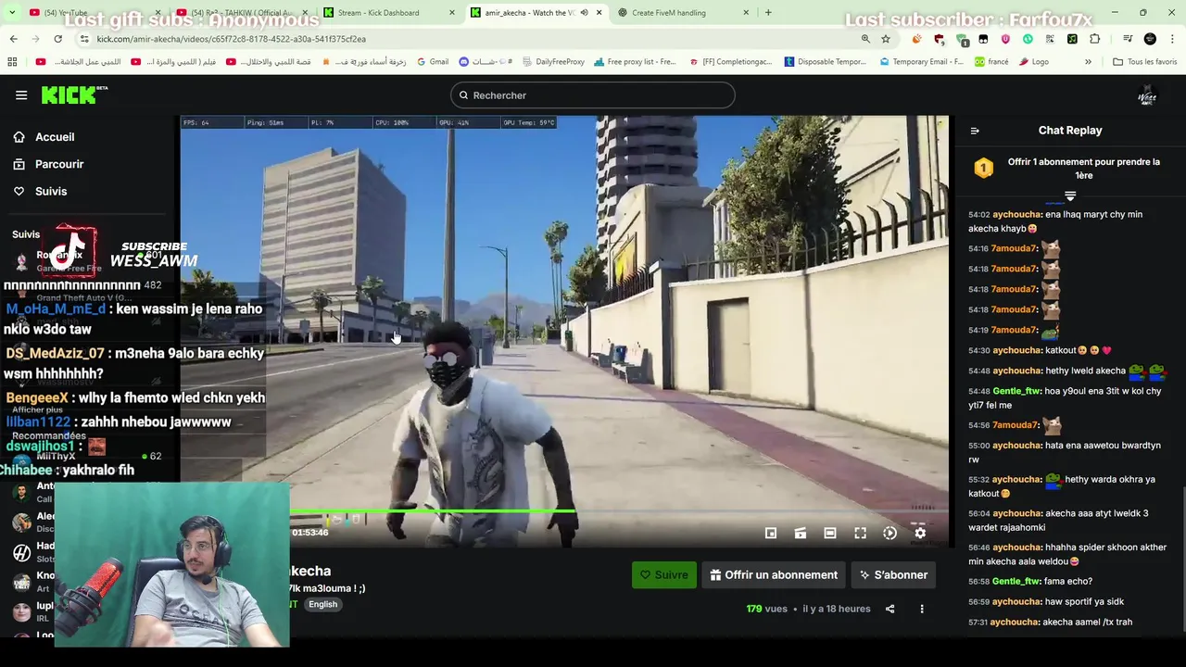Click the 'il y a 18 heures' timestamp
This screenshot has width=1186, height=667.
coord(837,609)
